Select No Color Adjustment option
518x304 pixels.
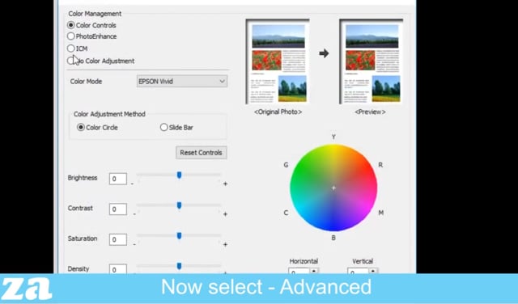click(x=70, y=61)
